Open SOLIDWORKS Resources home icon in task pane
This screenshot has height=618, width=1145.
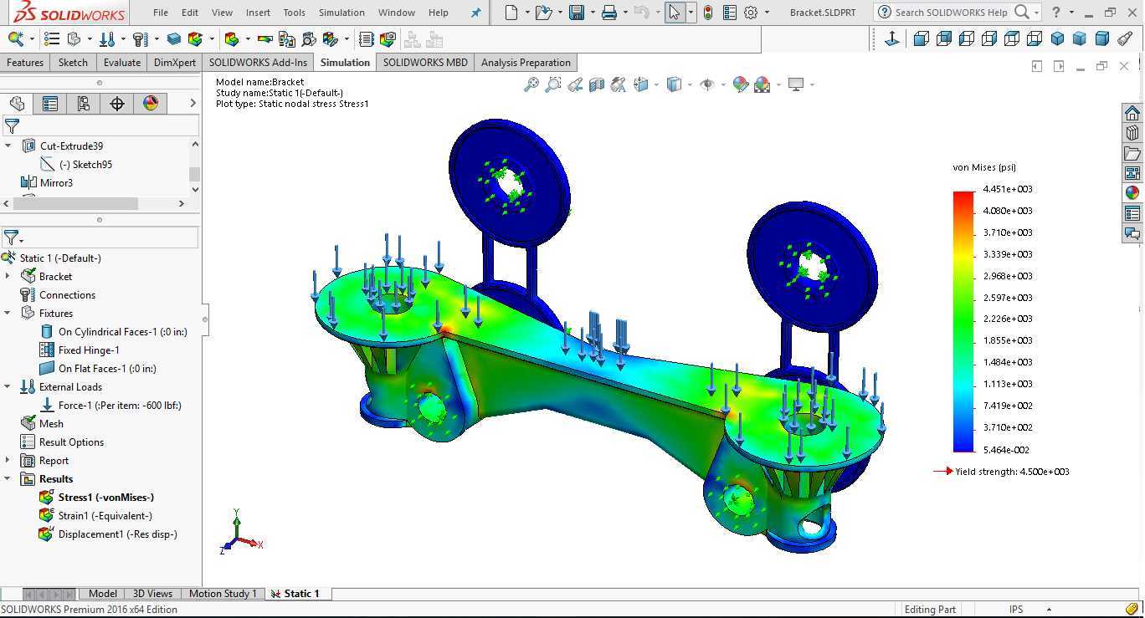(1132, 114)
